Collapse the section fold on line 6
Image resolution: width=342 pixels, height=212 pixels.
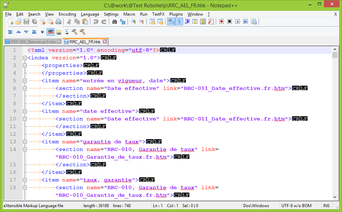(25, 88)
